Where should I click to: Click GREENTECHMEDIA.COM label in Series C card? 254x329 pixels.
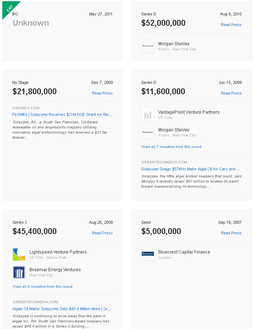coord(35,302)
